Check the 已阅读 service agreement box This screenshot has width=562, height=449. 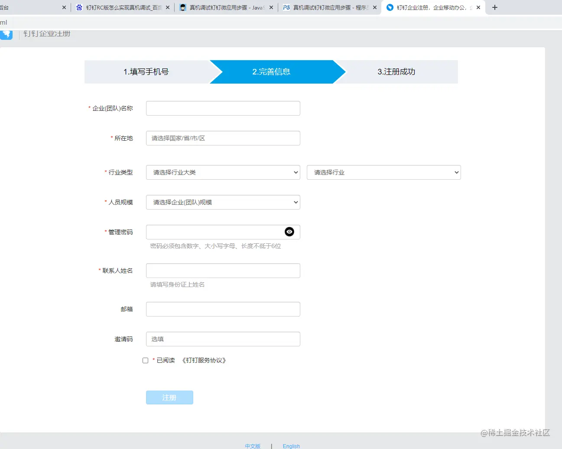point(145,360)
